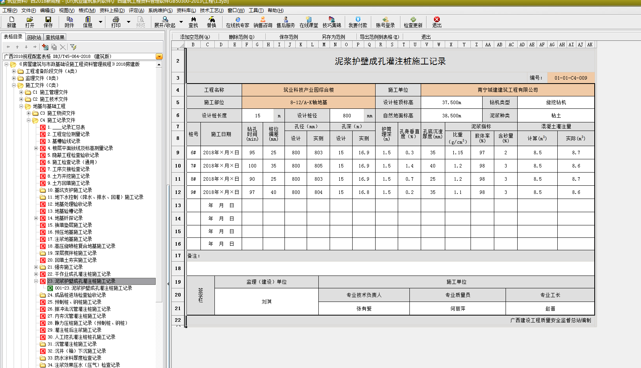Click the left arrow in tree toolbar

[8, 47]
